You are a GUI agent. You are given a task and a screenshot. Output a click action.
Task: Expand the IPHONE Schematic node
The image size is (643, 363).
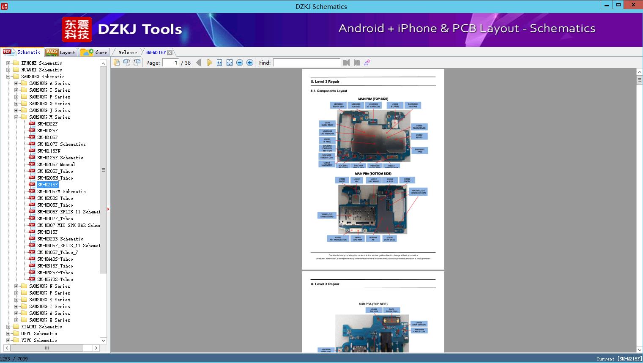point(8,63)
